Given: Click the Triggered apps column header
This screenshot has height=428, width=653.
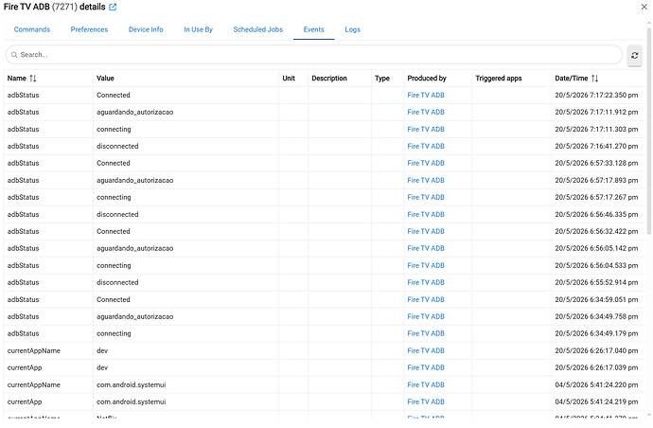Looking at the screenshot, I should (x=499, y=79).
